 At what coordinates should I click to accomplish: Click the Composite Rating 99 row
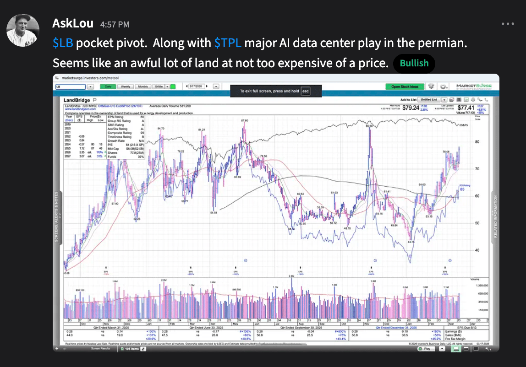(126, 133)
